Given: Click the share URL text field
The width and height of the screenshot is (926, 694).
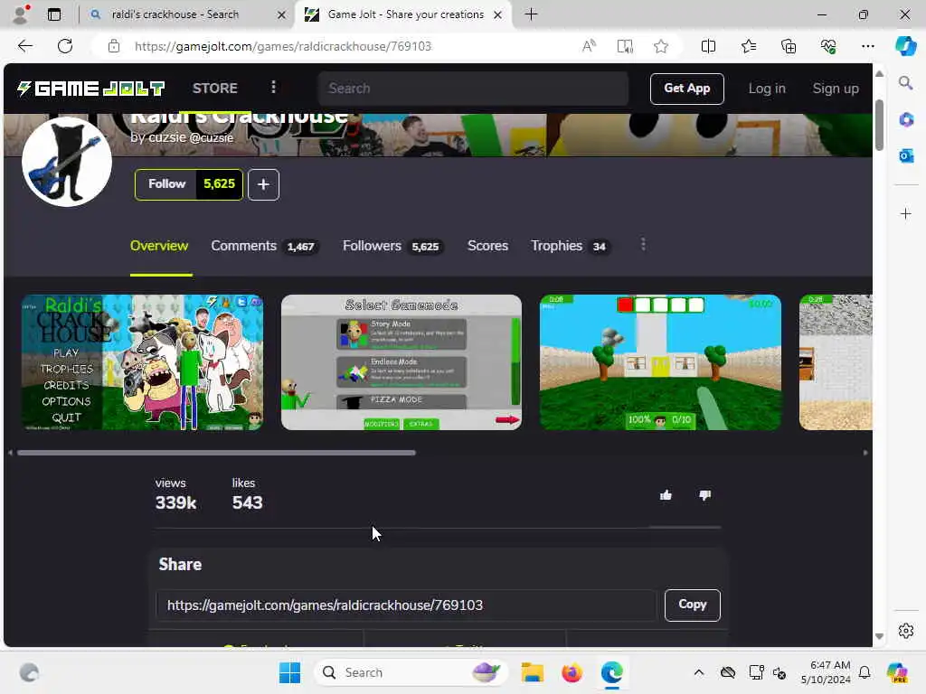Looking at the screenshot, I should (406, 605).
